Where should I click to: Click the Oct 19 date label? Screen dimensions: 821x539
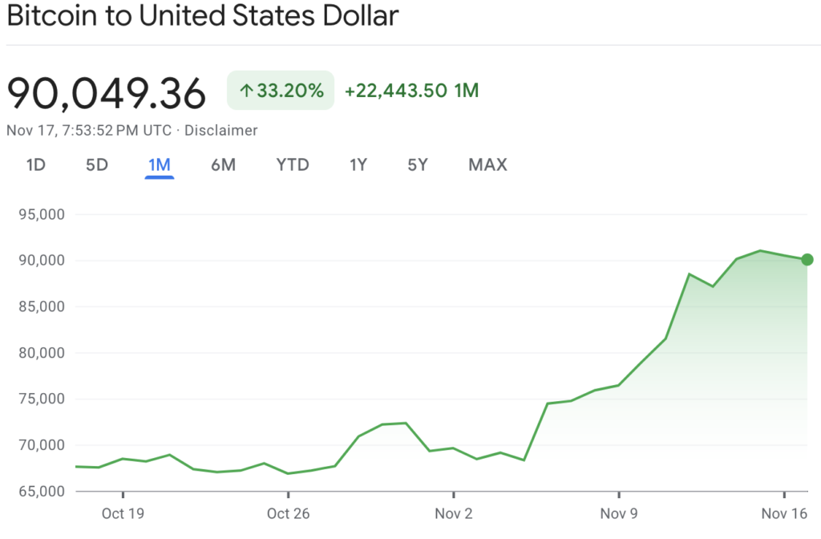[x=123, y=513]
